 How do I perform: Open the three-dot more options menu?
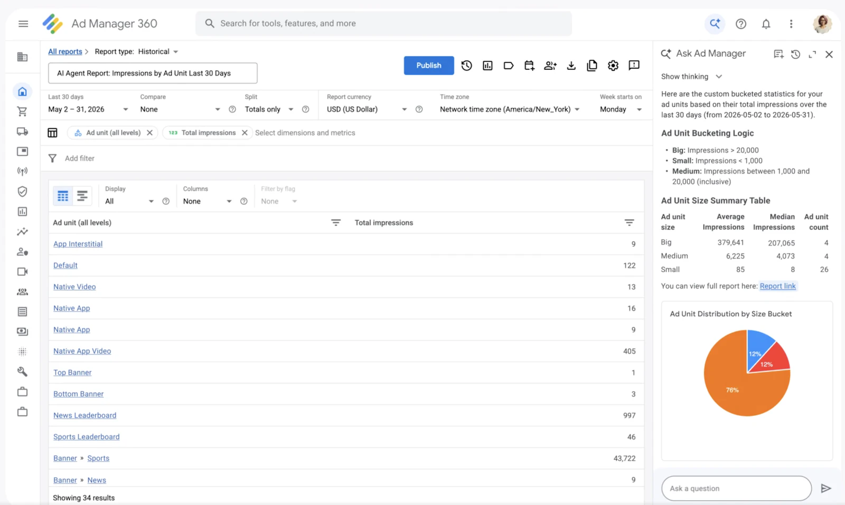coord(791,24)
